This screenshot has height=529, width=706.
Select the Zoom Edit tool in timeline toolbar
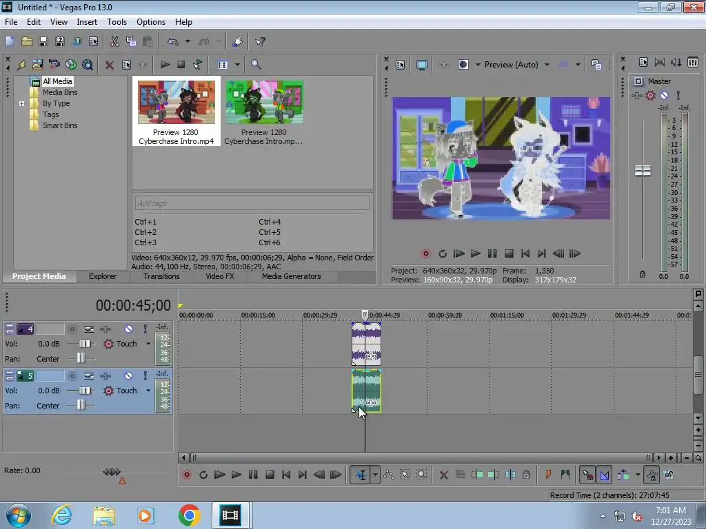421,475
